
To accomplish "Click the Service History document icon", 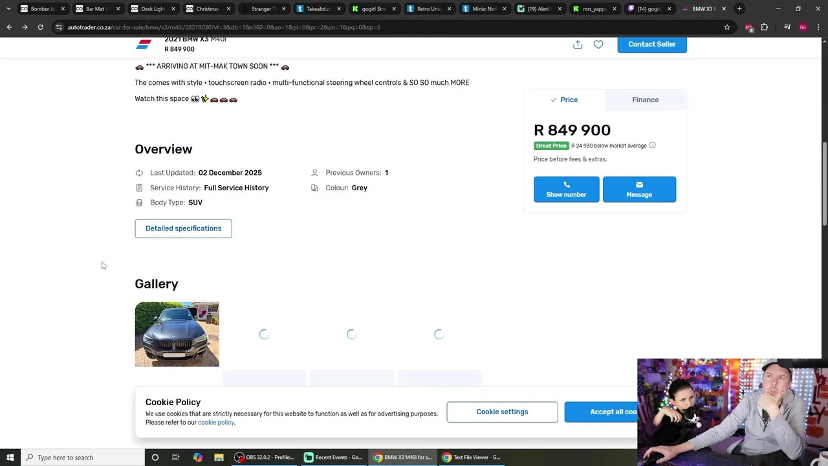I will (x=139, y=188).
